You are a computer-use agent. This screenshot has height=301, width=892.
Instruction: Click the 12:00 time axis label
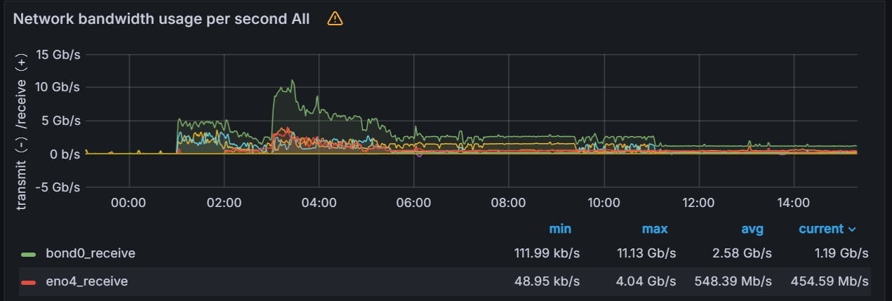pyautogui.click(x=698, y=203)
